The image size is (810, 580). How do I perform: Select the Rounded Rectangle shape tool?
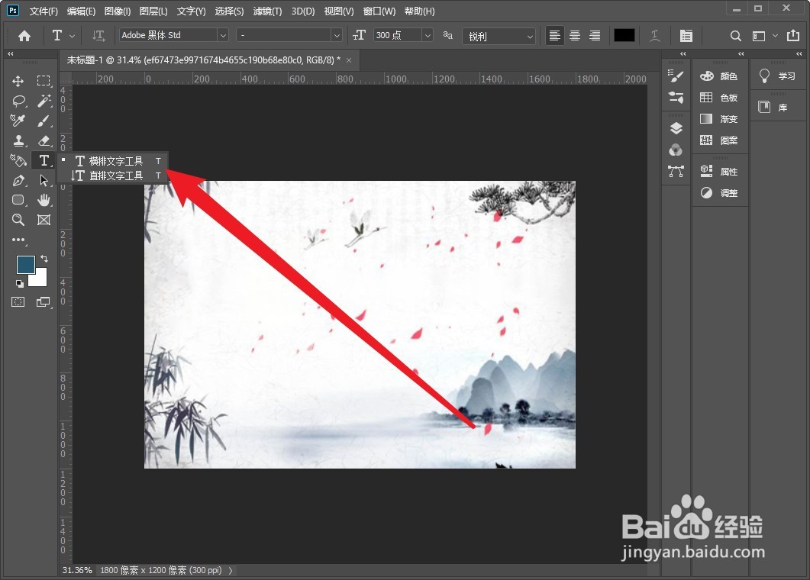[x=18, y=200]
